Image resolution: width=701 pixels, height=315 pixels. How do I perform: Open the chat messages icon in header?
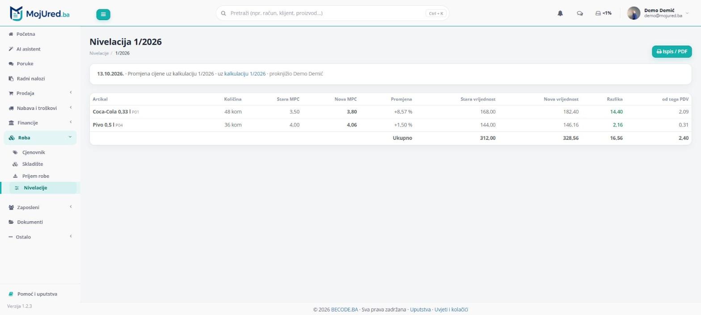pos(580,13)
